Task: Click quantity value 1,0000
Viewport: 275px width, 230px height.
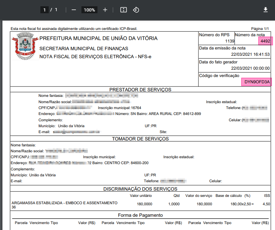Action: click(x=174, y=204)
